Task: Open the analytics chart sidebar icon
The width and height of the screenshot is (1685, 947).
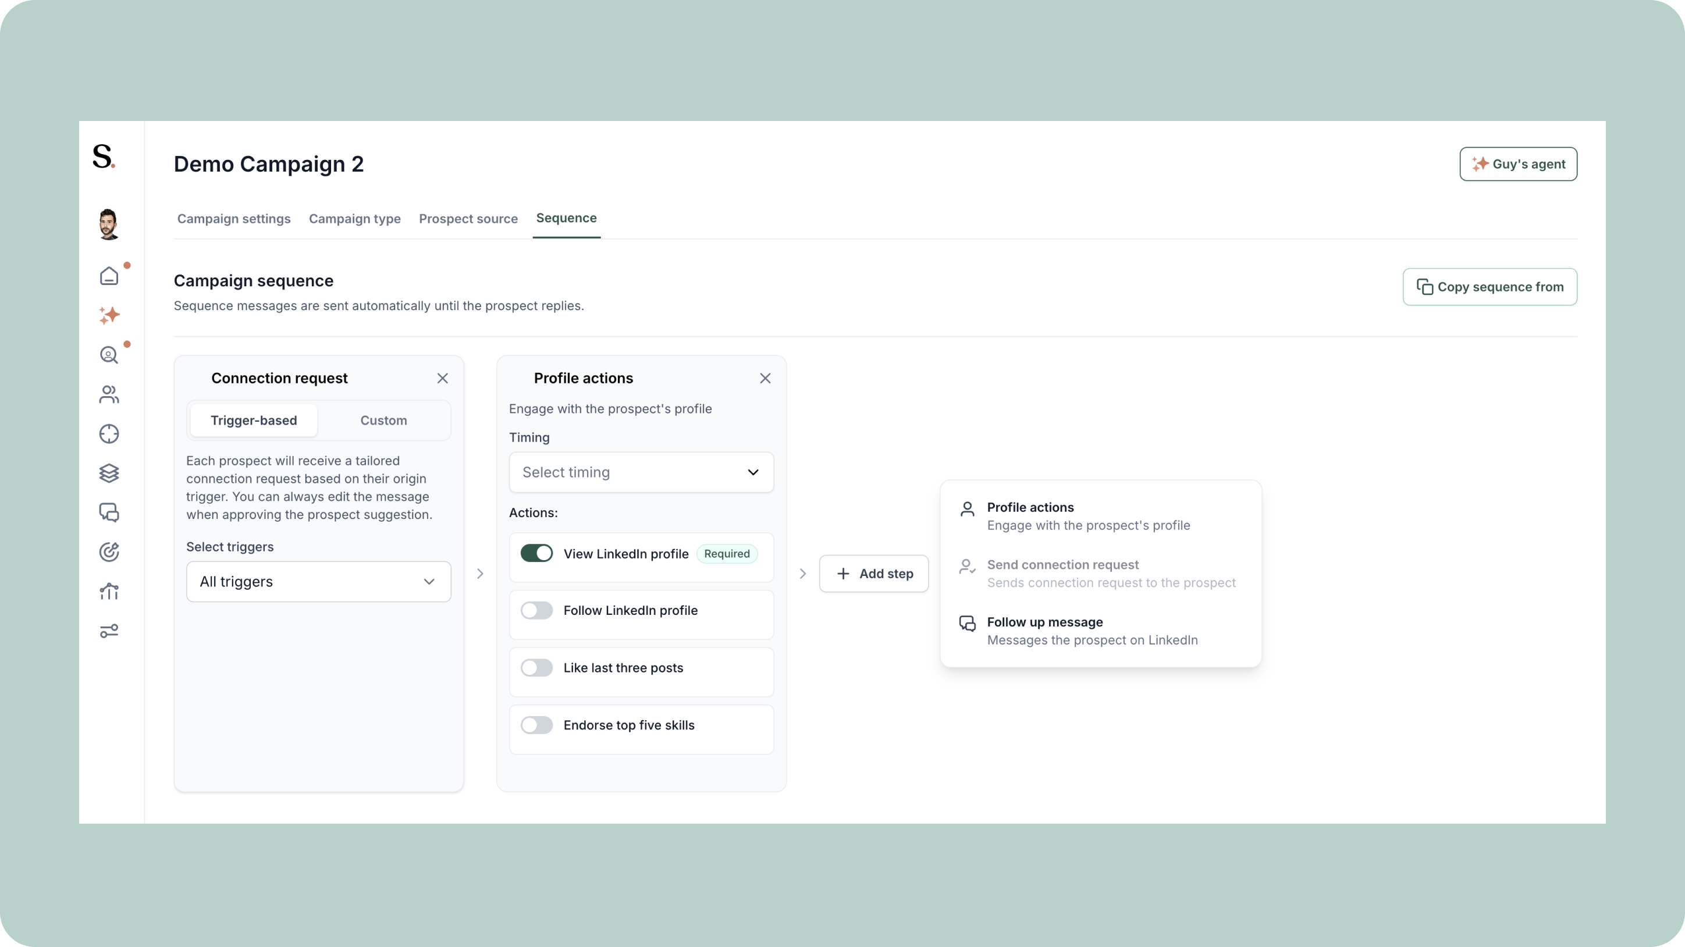Action: click(x=109, y=591)
